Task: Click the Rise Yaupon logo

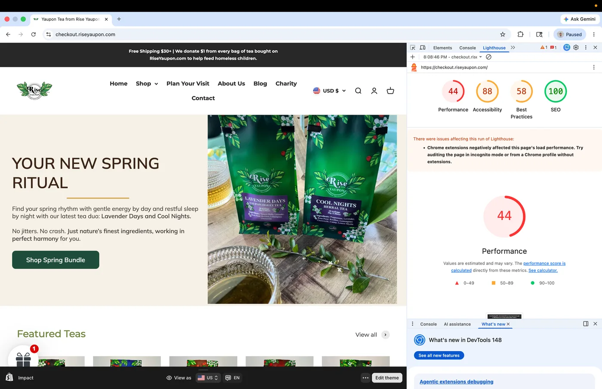Action: click(34, 91)
